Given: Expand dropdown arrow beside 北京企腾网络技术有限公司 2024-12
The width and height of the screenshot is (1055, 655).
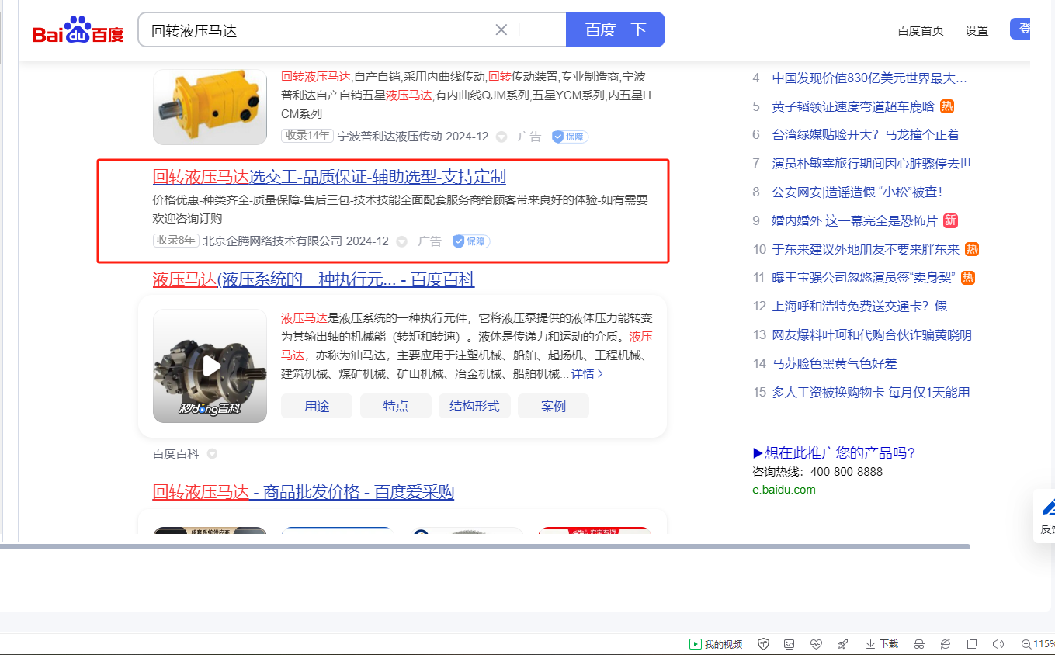Looking at the screenshot, I should coord(401,241).
